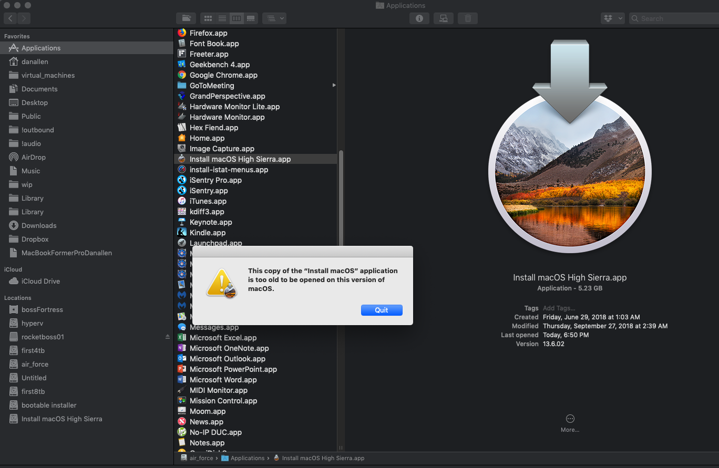
Task: Click the Kindle.app icon
Action: tap(182, 233)
